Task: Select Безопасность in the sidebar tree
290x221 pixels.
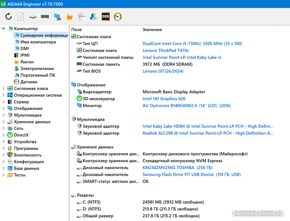Action: click(28, 155)
